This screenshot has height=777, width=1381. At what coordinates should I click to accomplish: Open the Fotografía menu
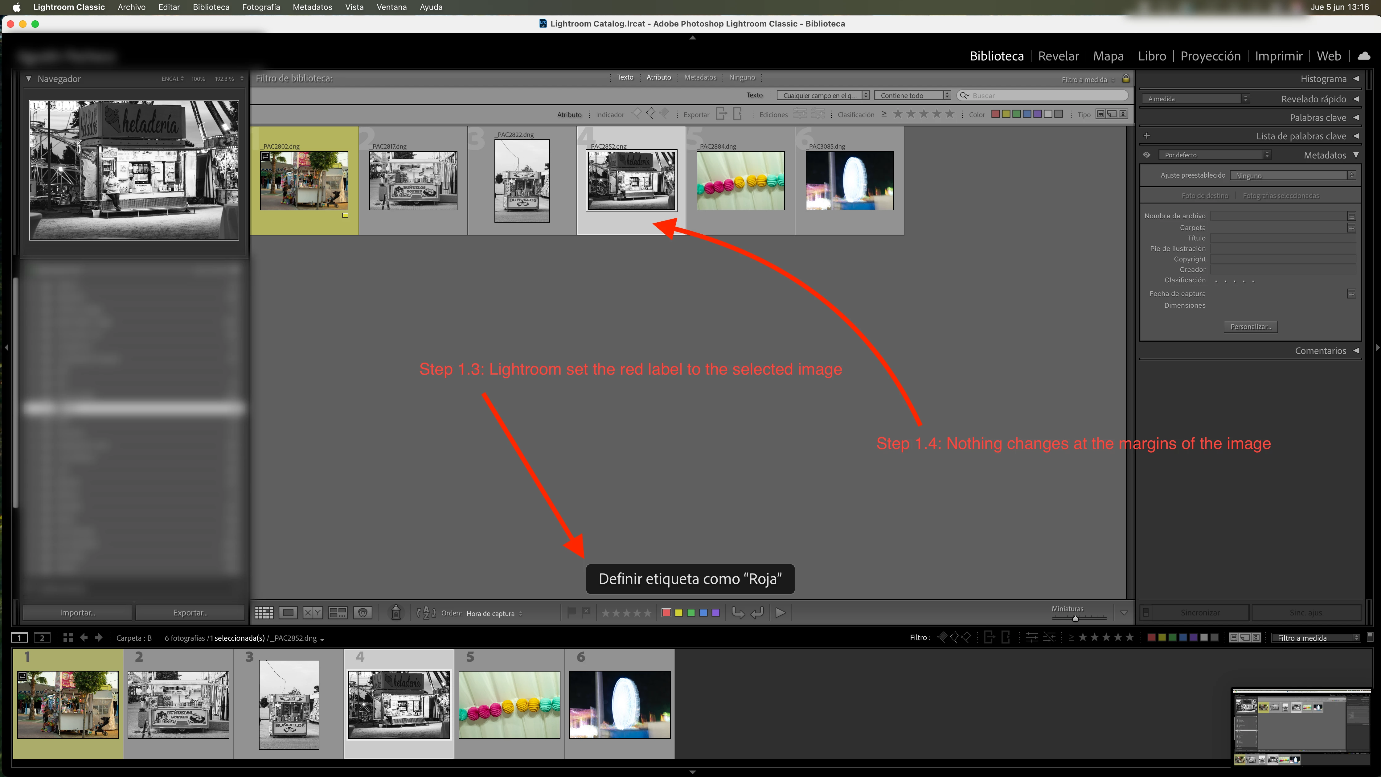click(260, 7)
